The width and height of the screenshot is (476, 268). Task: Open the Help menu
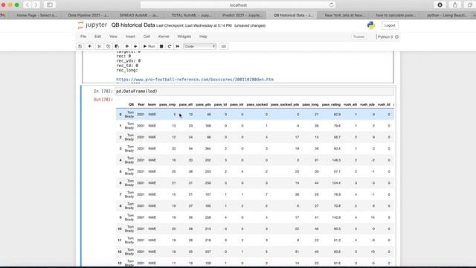203,36
